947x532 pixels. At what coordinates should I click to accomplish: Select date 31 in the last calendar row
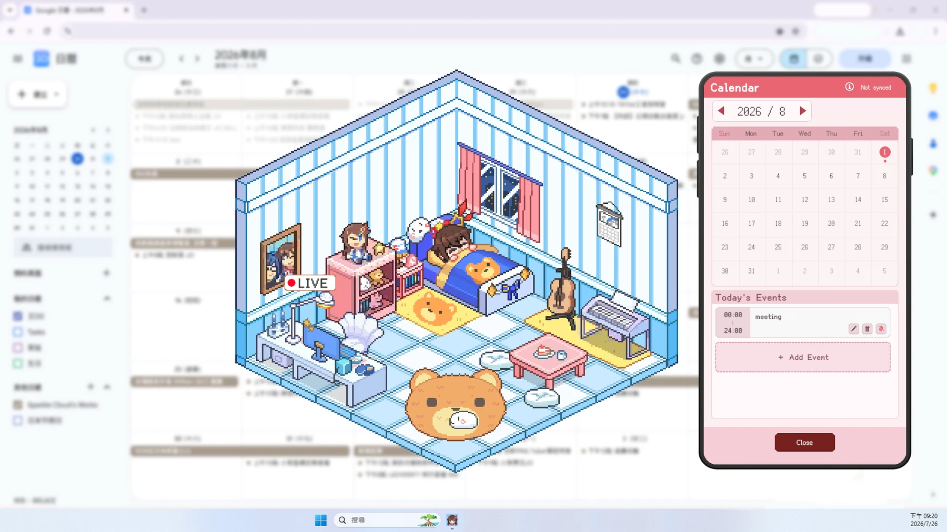(751, 271)
